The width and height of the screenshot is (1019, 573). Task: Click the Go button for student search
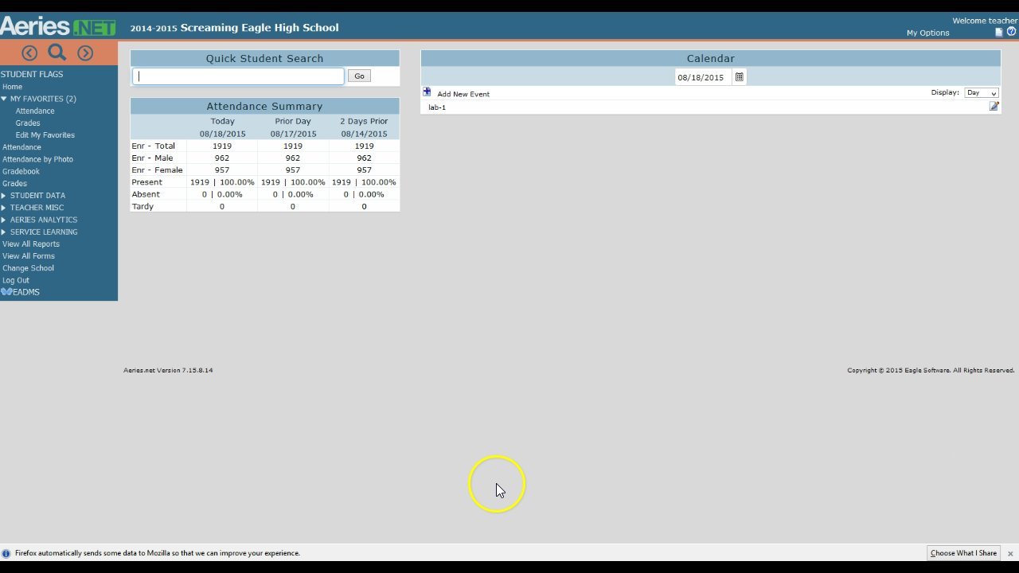click(x=358, y=76)
